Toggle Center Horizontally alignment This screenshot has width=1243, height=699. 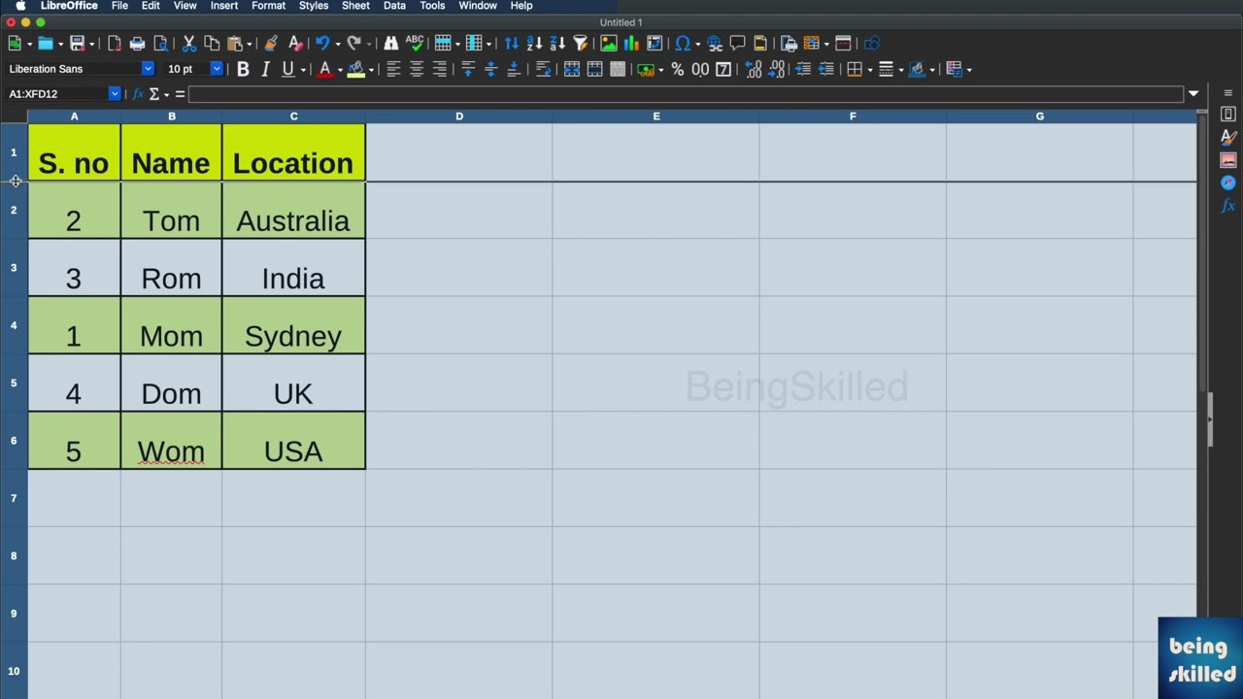(x=417, y=69)
